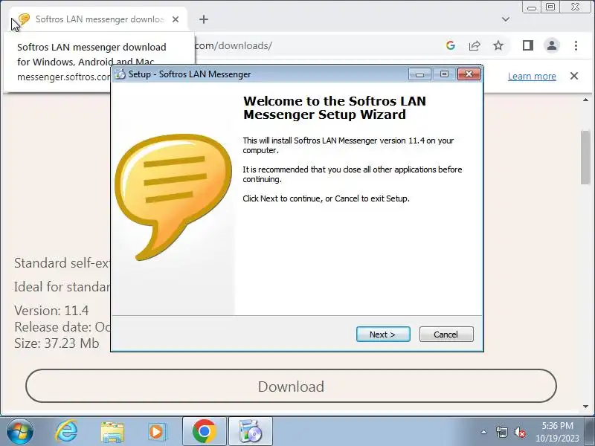This screenshot has width=595, height=446.
Task: Bookmark this page with the star icon
Action: (498, 45)
